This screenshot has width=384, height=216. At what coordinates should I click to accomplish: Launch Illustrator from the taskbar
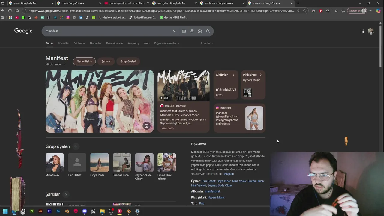40,211
